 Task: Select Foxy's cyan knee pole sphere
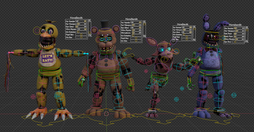176,99
